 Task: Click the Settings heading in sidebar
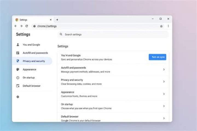point(23,34)
